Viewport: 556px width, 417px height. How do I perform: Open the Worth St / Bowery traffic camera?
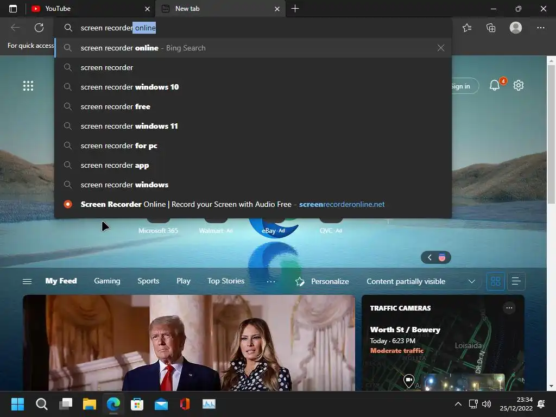(405, 330)
